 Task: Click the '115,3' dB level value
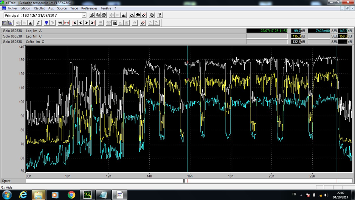[x=296, y=36]
